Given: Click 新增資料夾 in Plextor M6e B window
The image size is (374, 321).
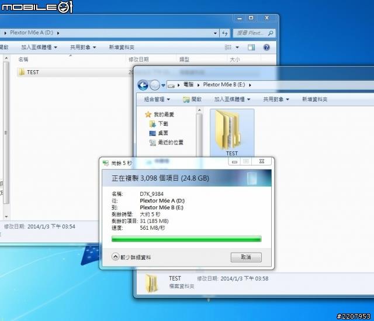Looking at the screenshot, I should (314, 99).
